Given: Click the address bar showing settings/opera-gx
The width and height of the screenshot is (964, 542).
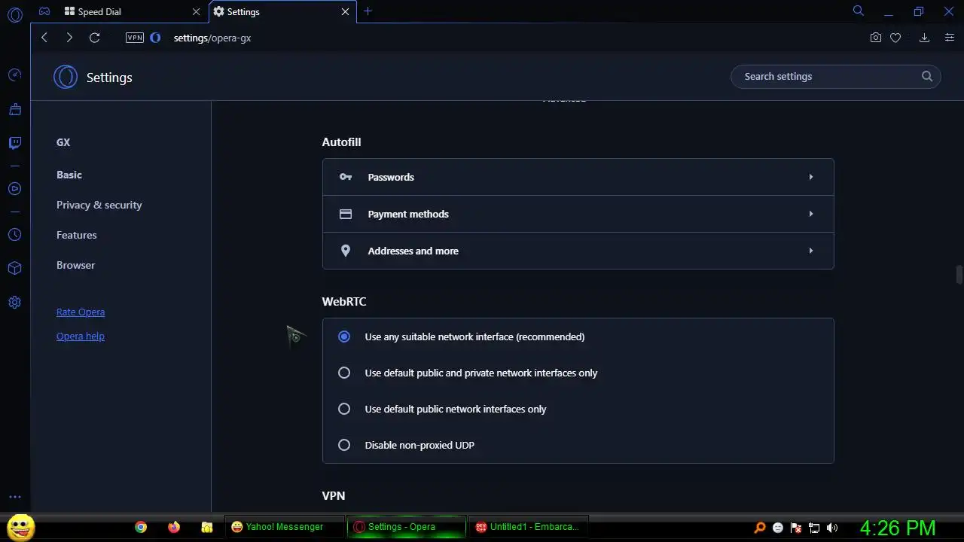Looking at the screenshot, I should click(212, 38).
